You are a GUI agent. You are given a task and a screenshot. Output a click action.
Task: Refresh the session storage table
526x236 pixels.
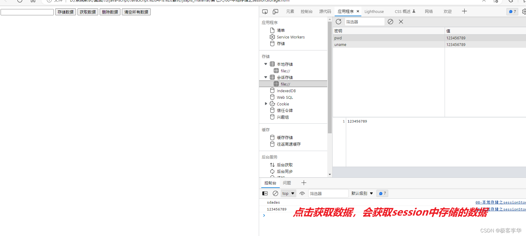pos(338,22)
